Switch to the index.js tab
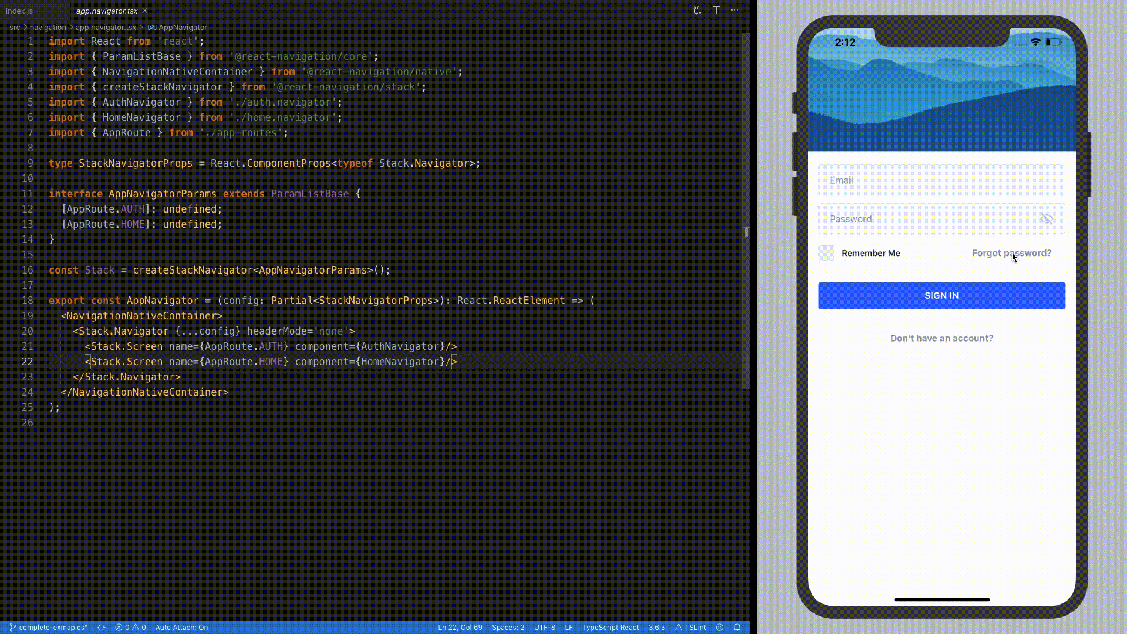The height and width of the screenshot is (634, 1127). (x=19, y=10)
